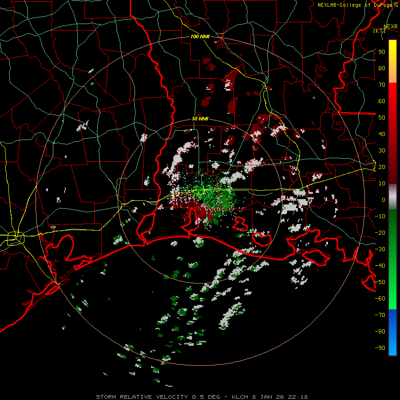
Task: Click the 0 value on velocity scale
Action: click(384, 200)
